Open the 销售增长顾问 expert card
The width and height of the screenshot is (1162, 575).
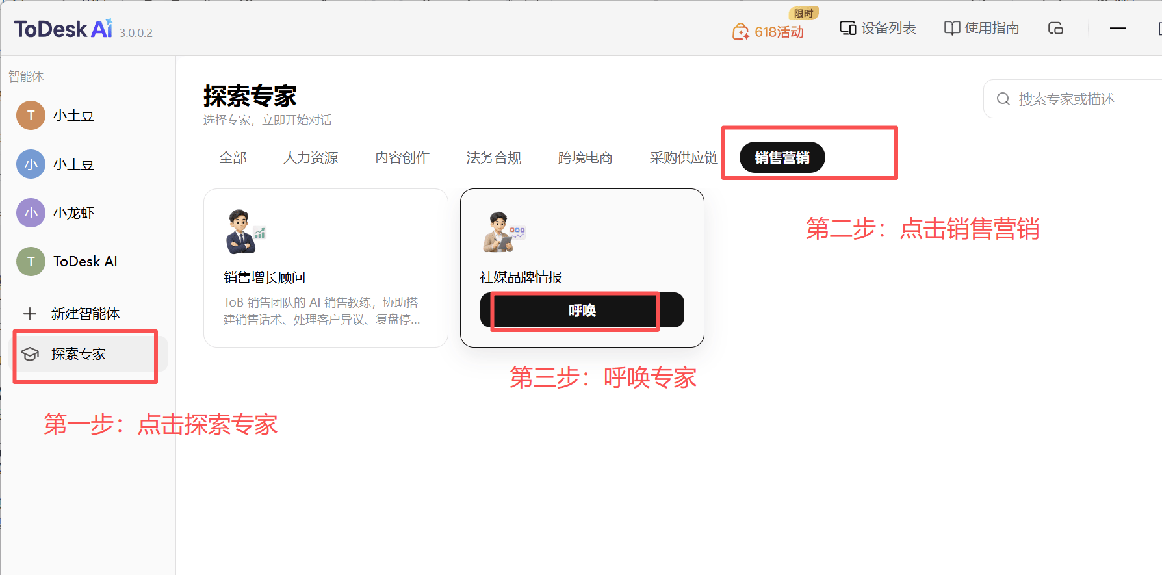coord(326,268)
